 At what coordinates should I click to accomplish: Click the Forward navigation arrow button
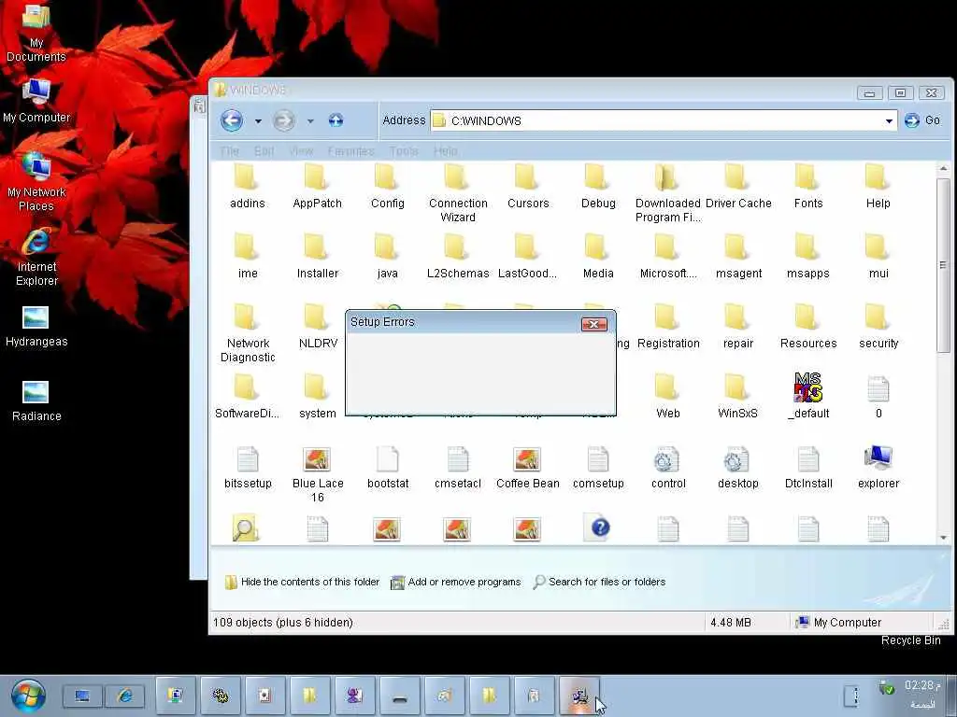pyautogui.click(x=284, y=120)
